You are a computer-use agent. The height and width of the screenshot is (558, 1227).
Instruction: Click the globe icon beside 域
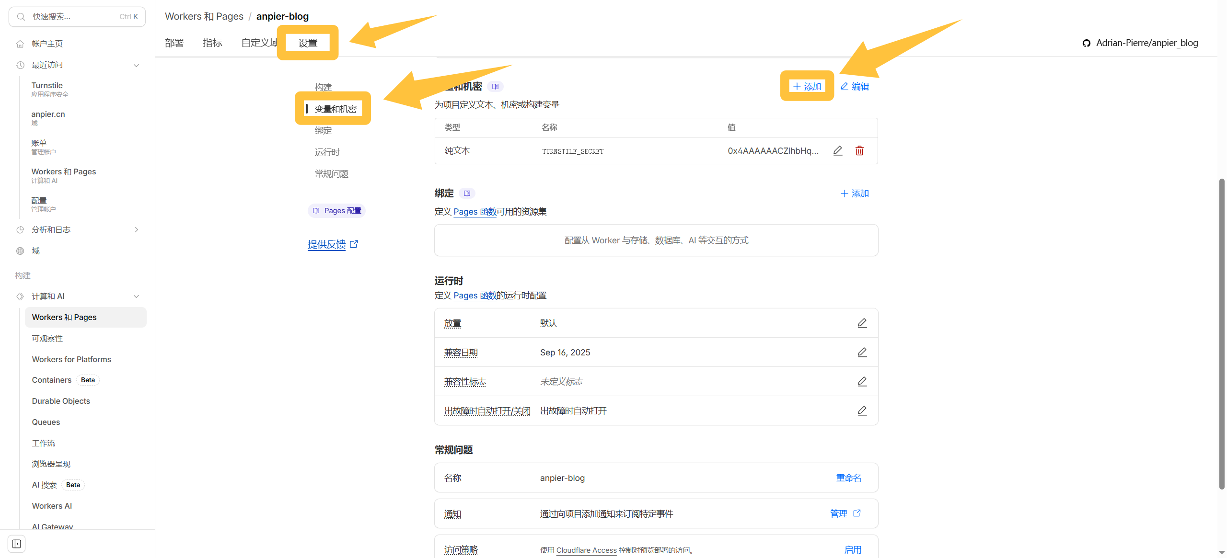(20, 251)
